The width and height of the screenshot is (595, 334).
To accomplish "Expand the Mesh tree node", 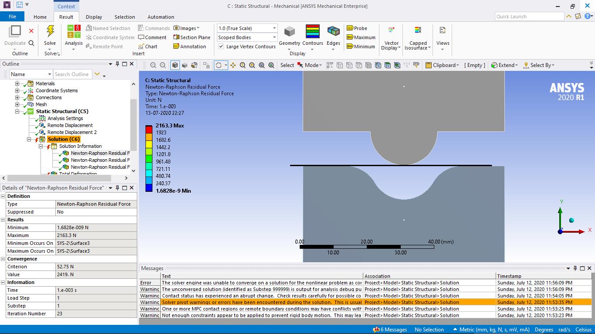I will point(17,104).
